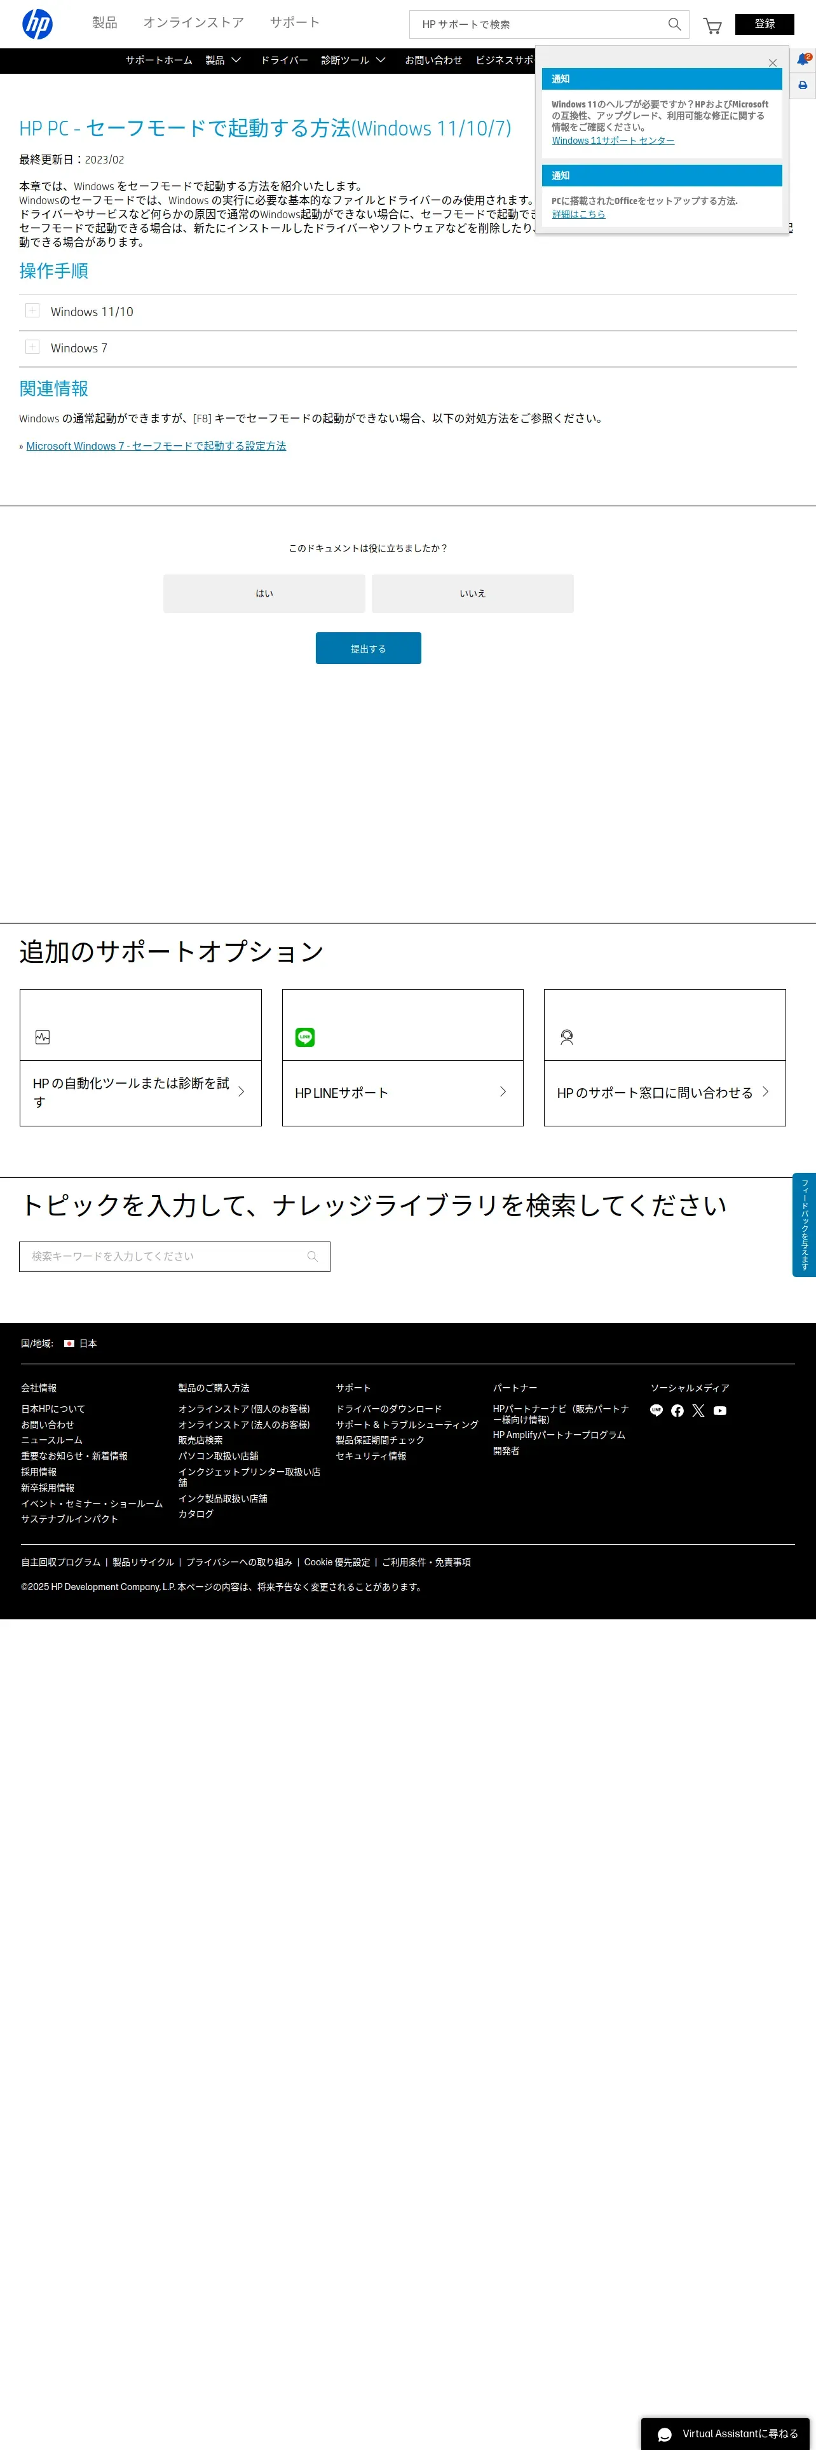
Task: Click the headset agent icon in support card
Action: (566, 1037)
